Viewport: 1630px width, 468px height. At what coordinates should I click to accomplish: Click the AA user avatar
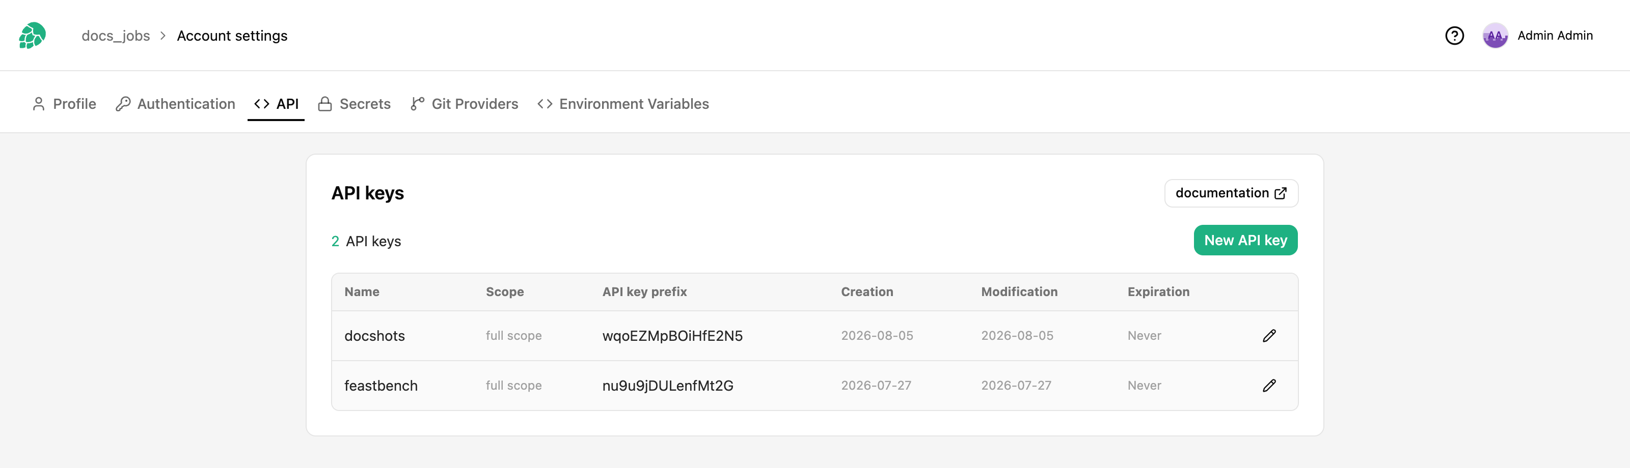click(1495, 36)
